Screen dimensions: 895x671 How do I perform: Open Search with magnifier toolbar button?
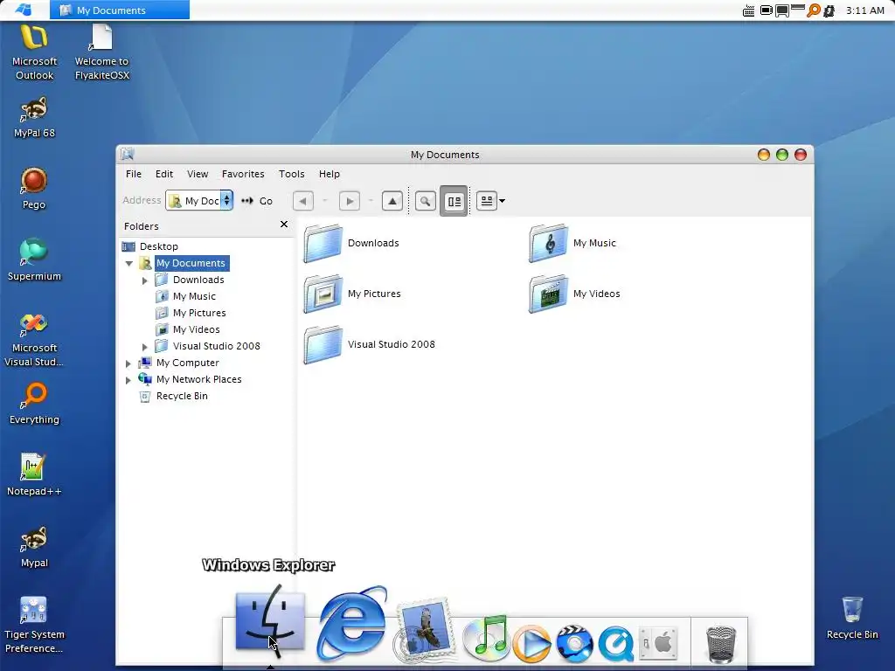[x=426, y=201]
